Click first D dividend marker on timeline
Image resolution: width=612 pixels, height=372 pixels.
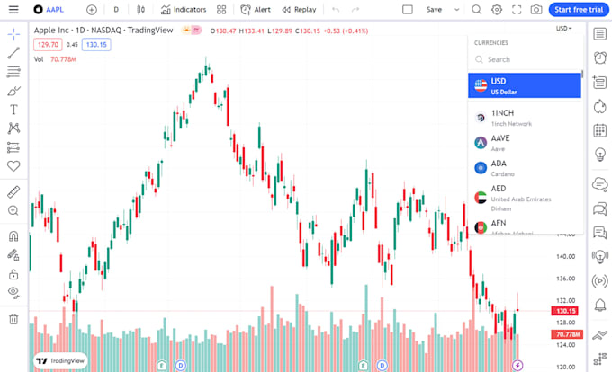click(180, 366)
